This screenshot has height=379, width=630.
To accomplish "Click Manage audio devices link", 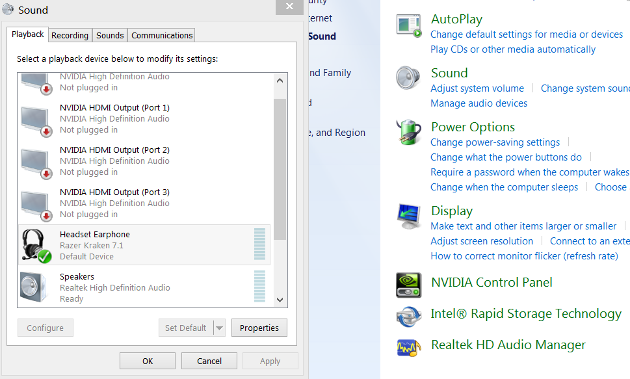I will coord(479,103).
